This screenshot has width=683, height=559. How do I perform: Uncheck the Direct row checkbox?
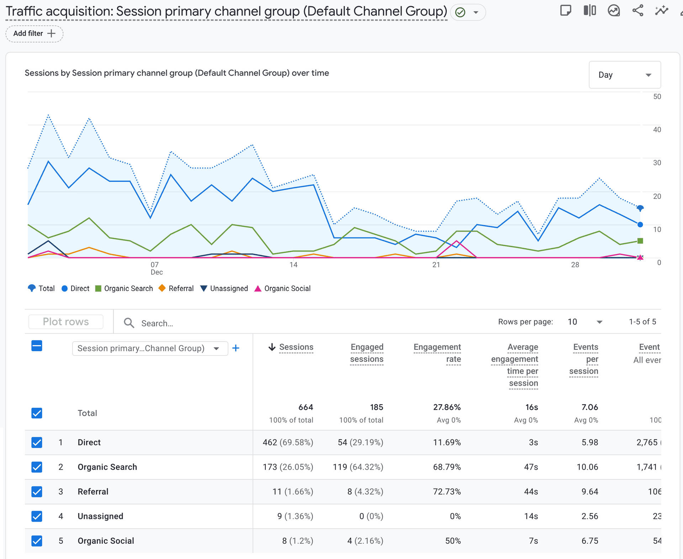pos(37,442)
